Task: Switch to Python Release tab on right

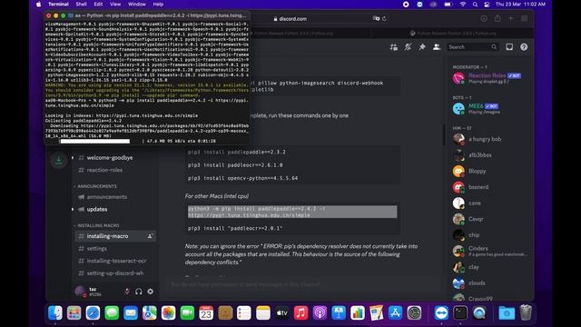Action: 452,33
